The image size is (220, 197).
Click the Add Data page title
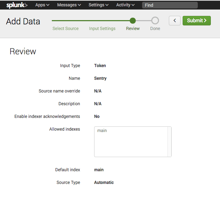23,21
